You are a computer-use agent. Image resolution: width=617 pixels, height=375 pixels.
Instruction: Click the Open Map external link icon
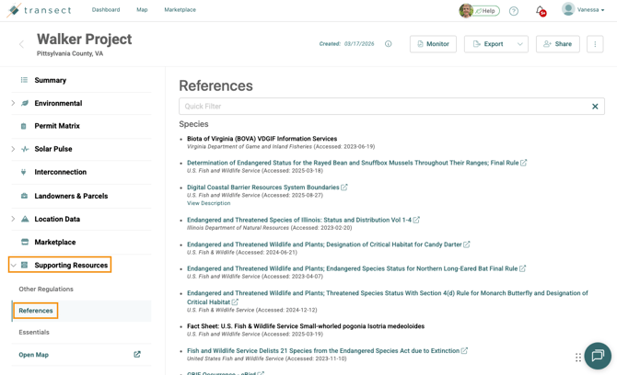[137, 354]
